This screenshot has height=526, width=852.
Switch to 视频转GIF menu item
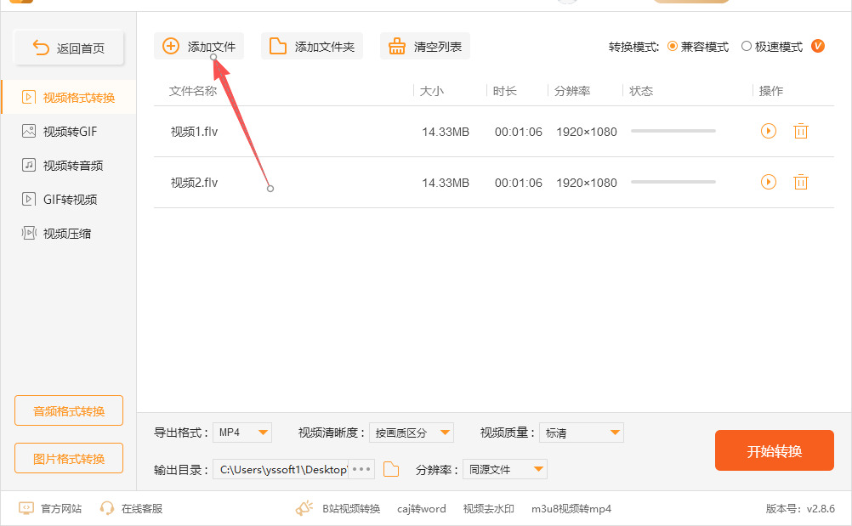[x=69, y=131]
